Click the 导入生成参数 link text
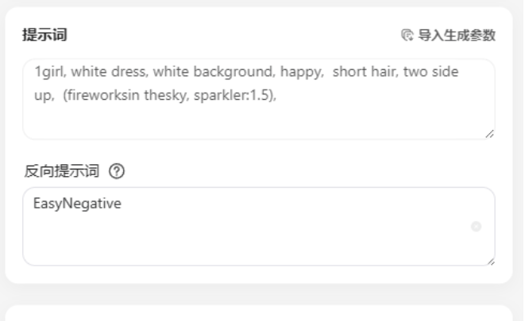The width and height of the screenshot is (525, 321). [x=457, y=35]
